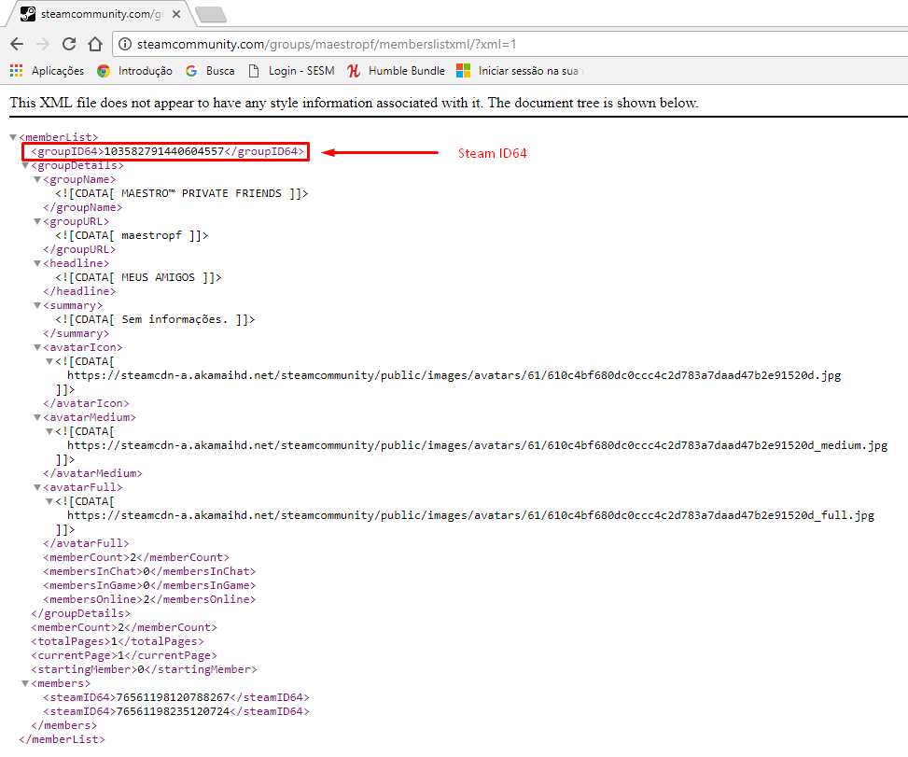Image resolution: width=908 pixels, height=757 pixels.
Task: Open the Aplicações apps grid icon
Action: [x=16, y=71]
